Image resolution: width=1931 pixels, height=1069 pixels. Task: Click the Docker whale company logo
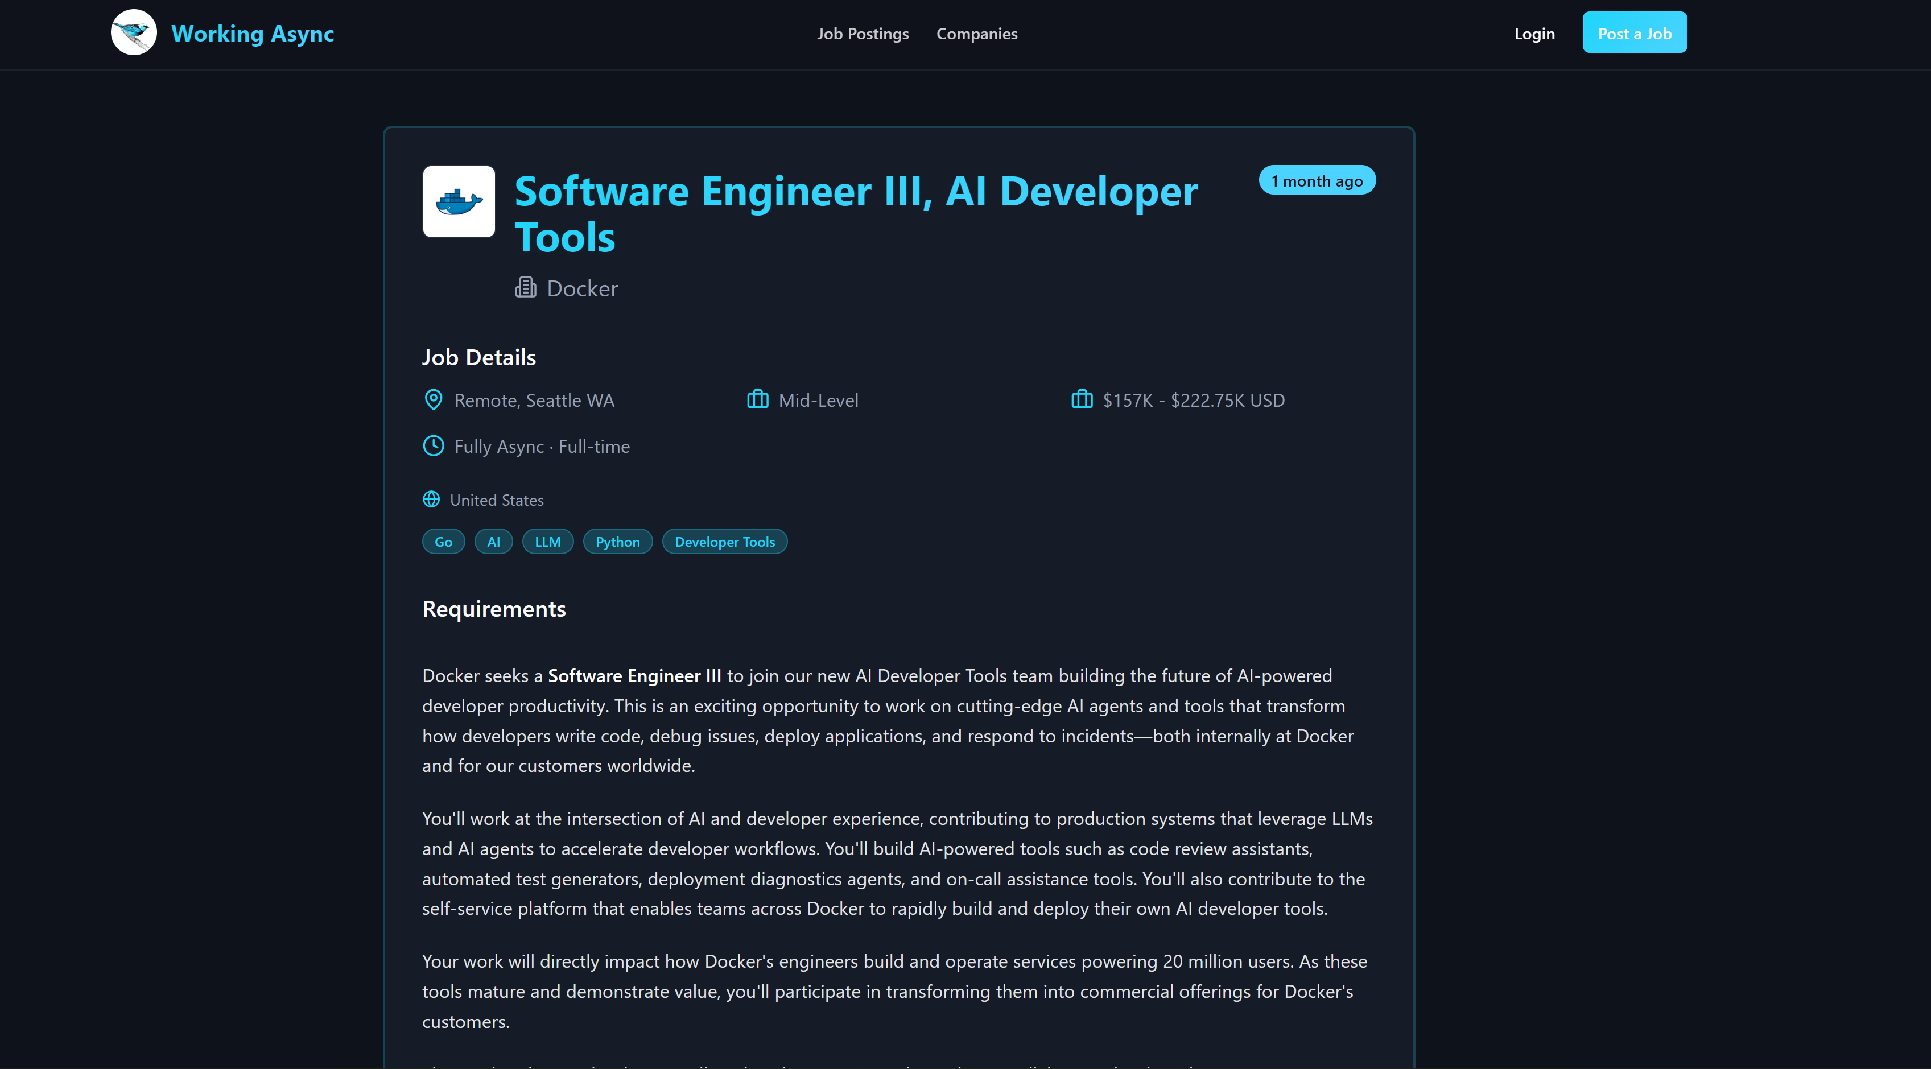(459, 201)
